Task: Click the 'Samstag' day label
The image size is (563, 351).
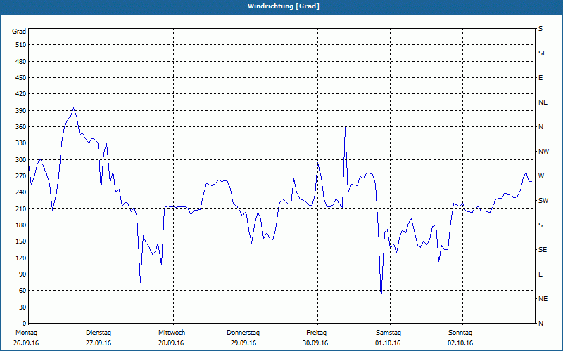Action: click(388, 333)
